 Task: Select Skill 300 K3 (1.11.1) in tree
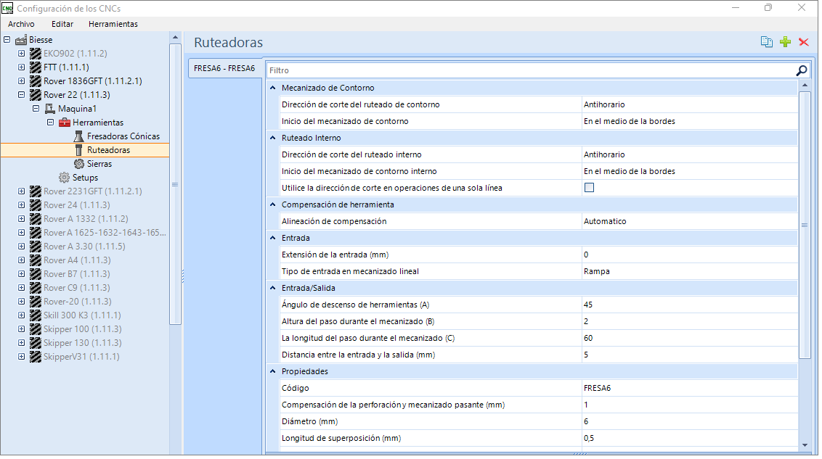[82, 315]
